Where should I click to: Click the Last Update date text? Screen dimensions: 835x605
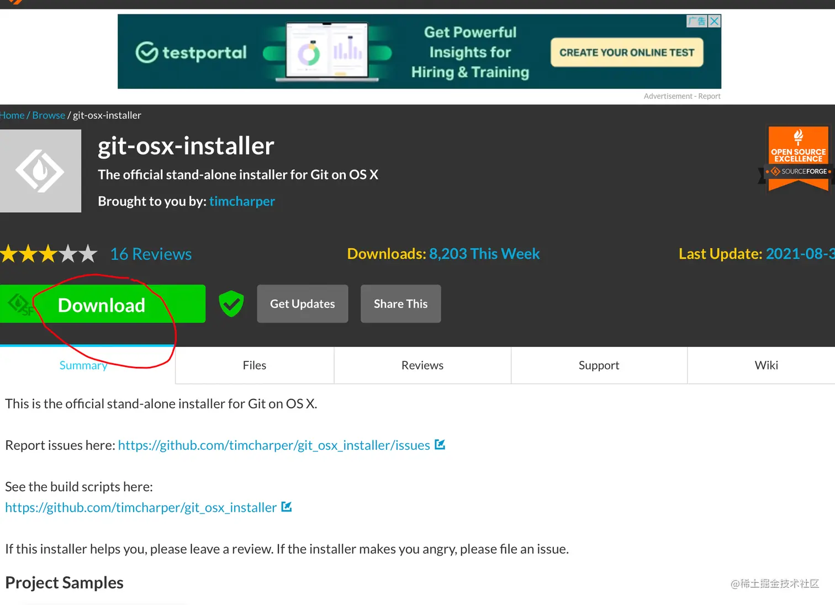tap(757, 254)
